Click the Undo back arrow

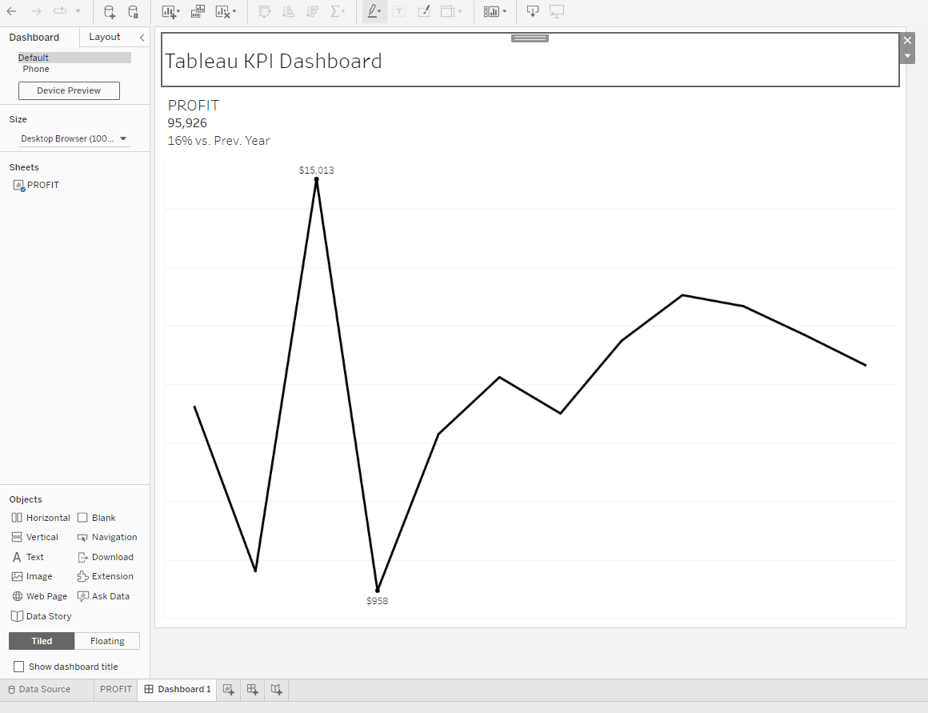point(11,11)
